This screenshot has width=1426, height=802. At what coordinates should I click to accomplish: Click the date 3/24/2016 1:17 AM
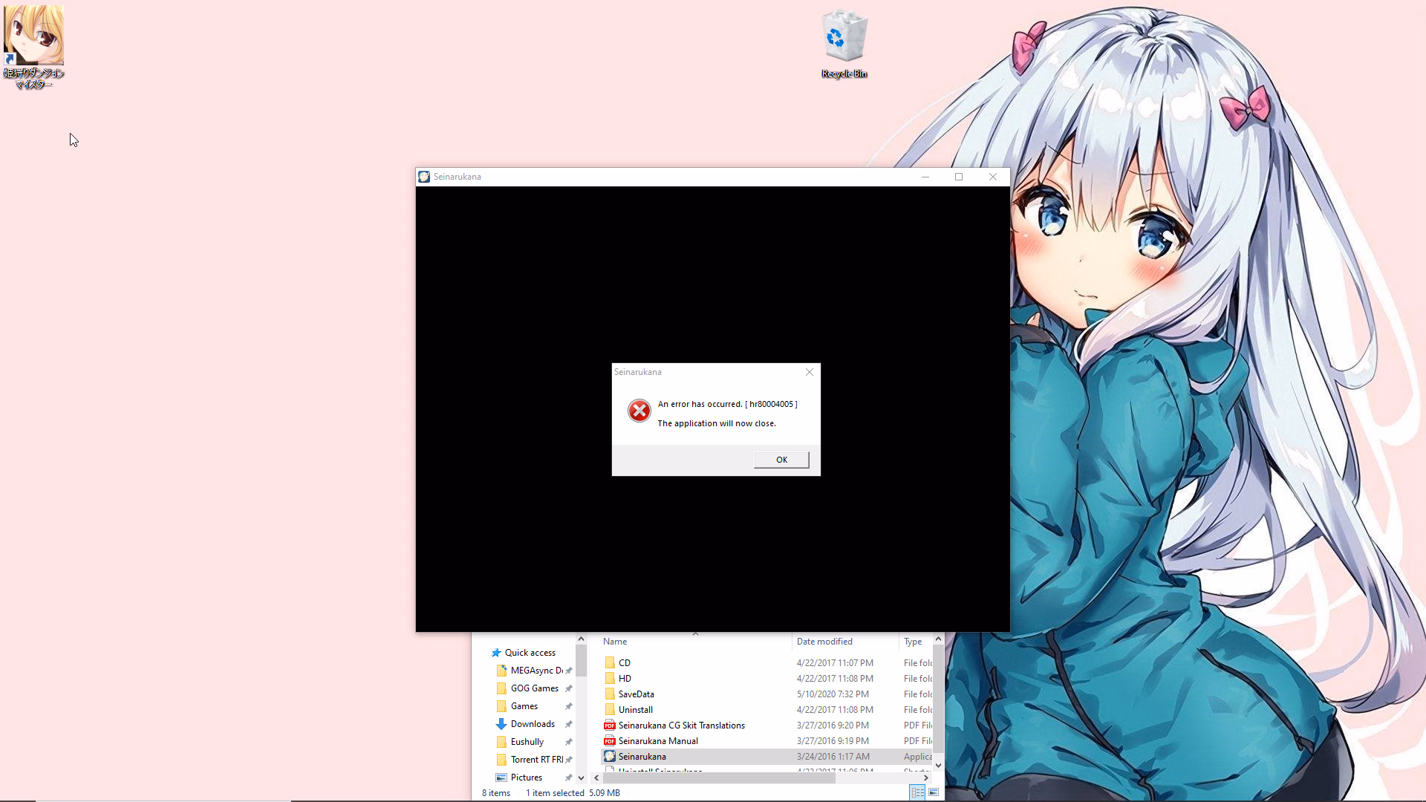point(833,757)
